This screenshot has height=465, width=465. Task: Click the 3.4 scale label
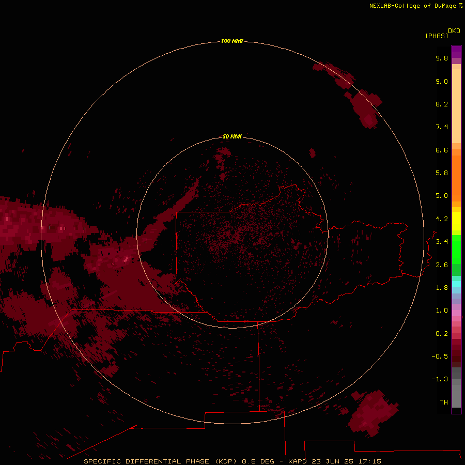442,242
